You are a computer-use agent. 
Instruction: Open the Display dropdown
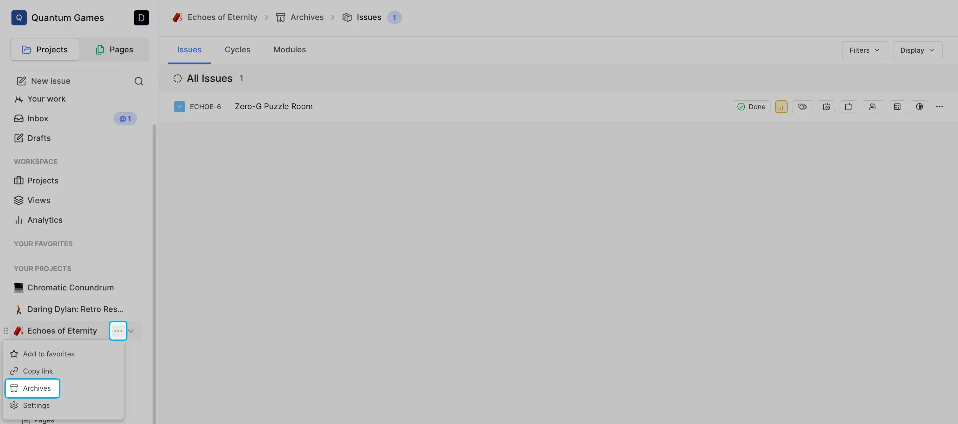pos(917,50)
